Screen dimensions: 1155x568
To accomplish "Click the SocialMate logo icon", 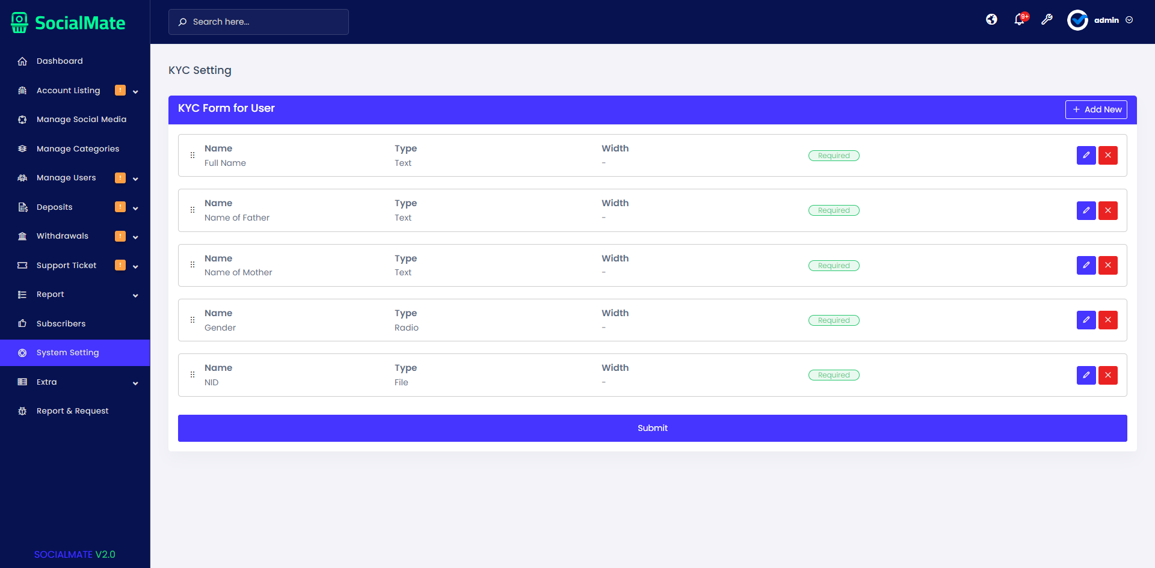I will pyautogui.click(x=19, y=22).
